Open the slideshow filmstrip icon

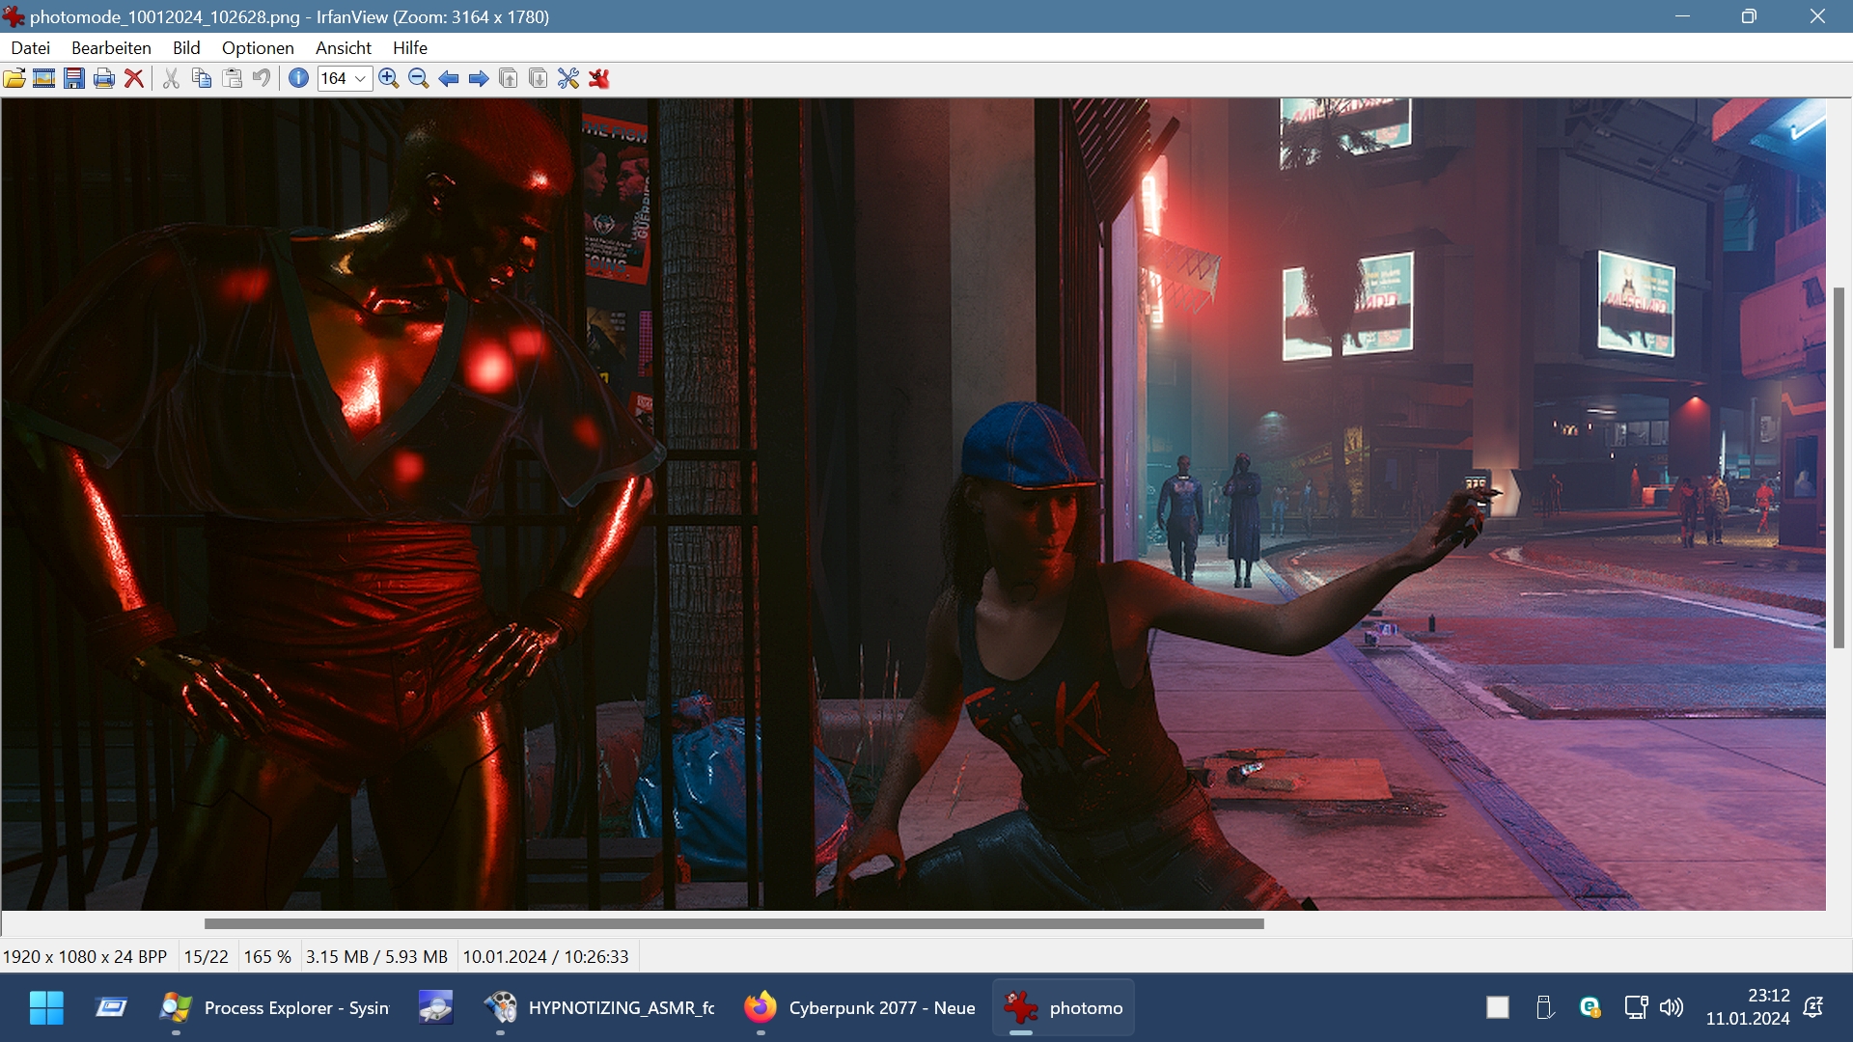click(x=43, y=78)
